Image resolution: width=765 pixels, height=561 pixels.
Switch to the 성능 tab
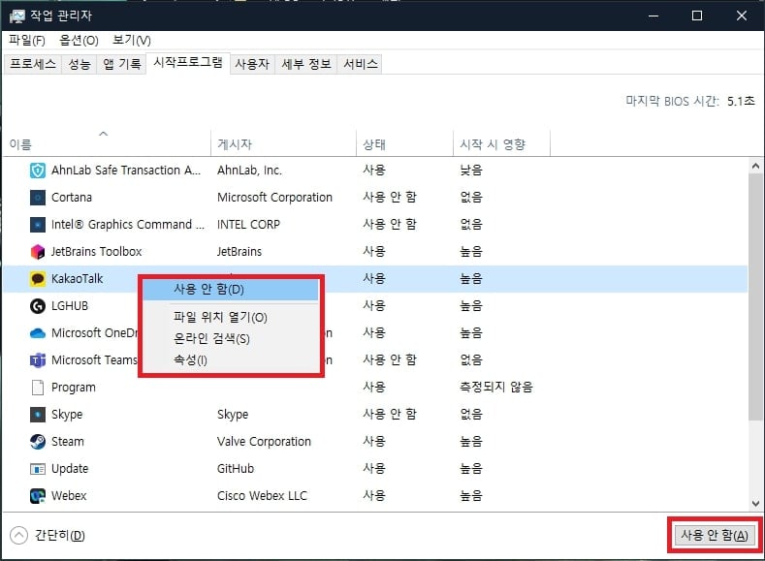[80, 64]
